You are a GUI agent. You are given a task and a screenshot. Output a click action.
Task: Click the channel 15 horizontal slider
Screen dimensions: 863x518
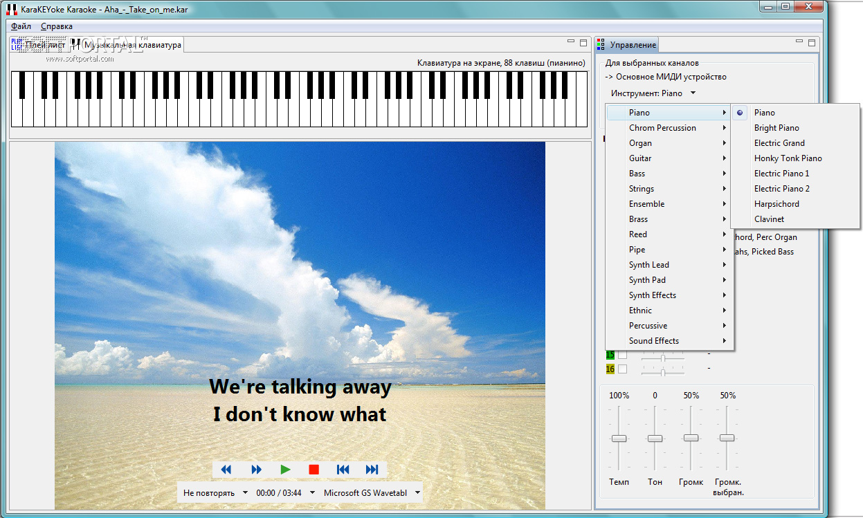(663, 358)
